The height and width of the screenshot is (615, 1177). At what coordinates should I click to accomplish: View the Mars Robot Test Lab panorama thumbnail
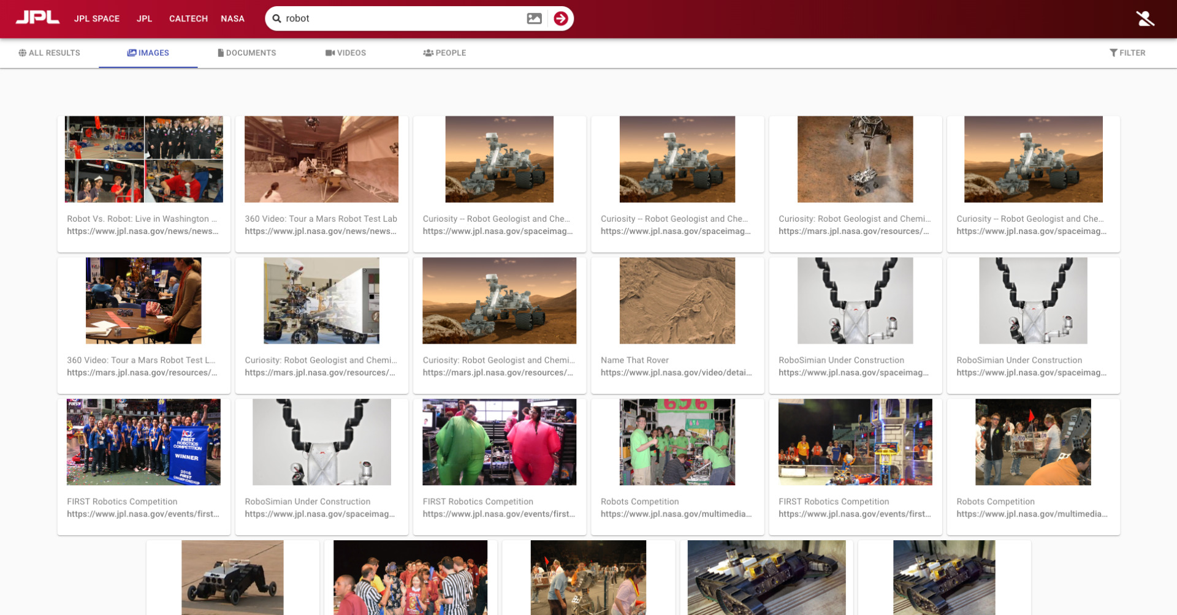(321, 159)
